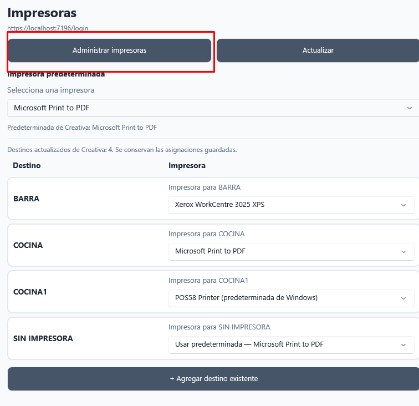Add destination with Agregar destino existente

pos(213,378)
